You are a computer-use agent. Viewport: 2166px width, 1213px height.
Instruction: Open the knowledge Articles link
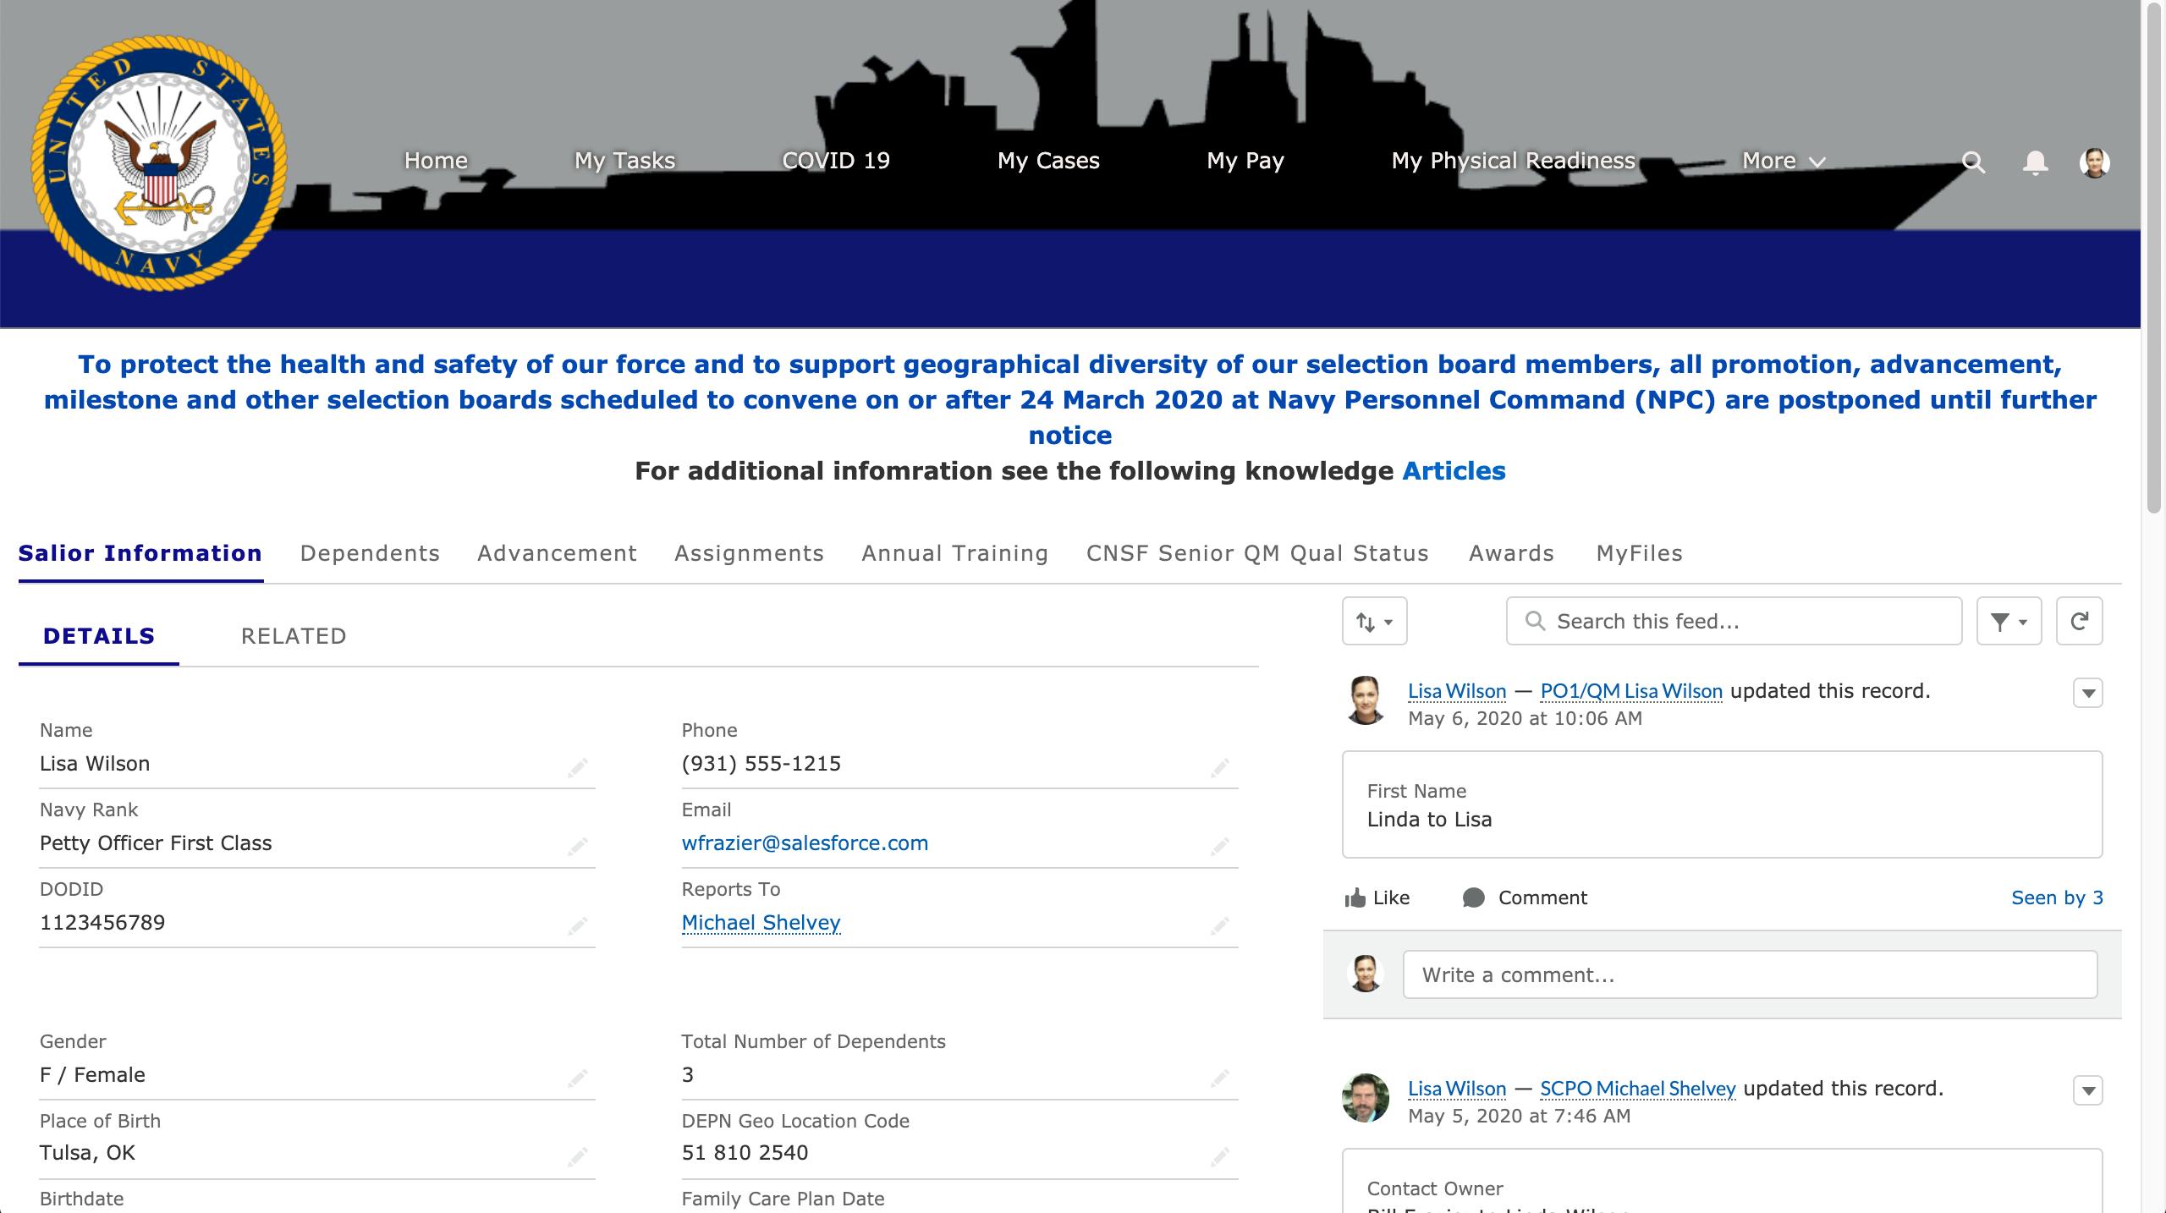(x=1454, y=471)
